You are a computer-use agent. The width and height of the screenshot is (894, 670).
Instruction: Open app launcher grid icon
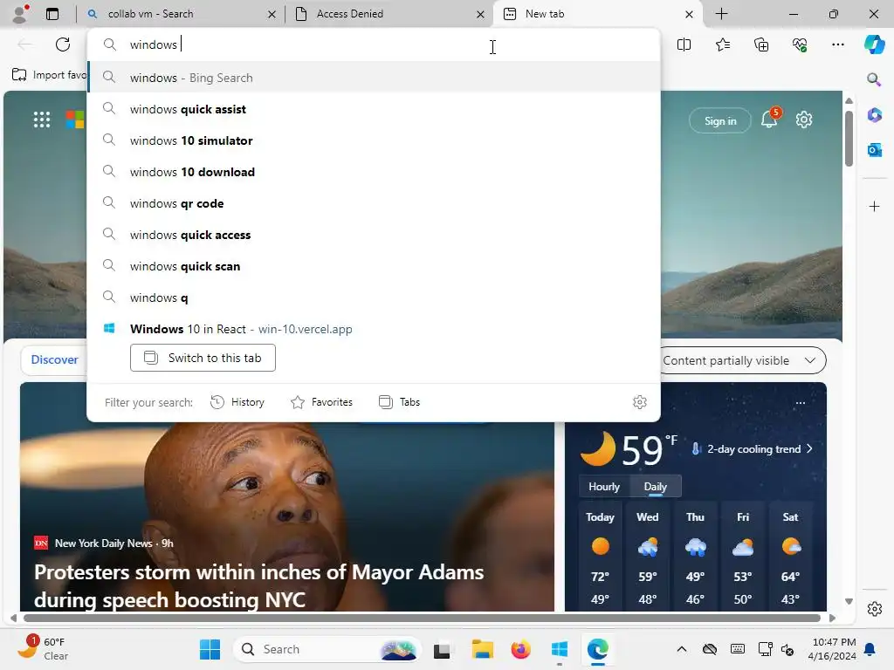tap(42, 120)
